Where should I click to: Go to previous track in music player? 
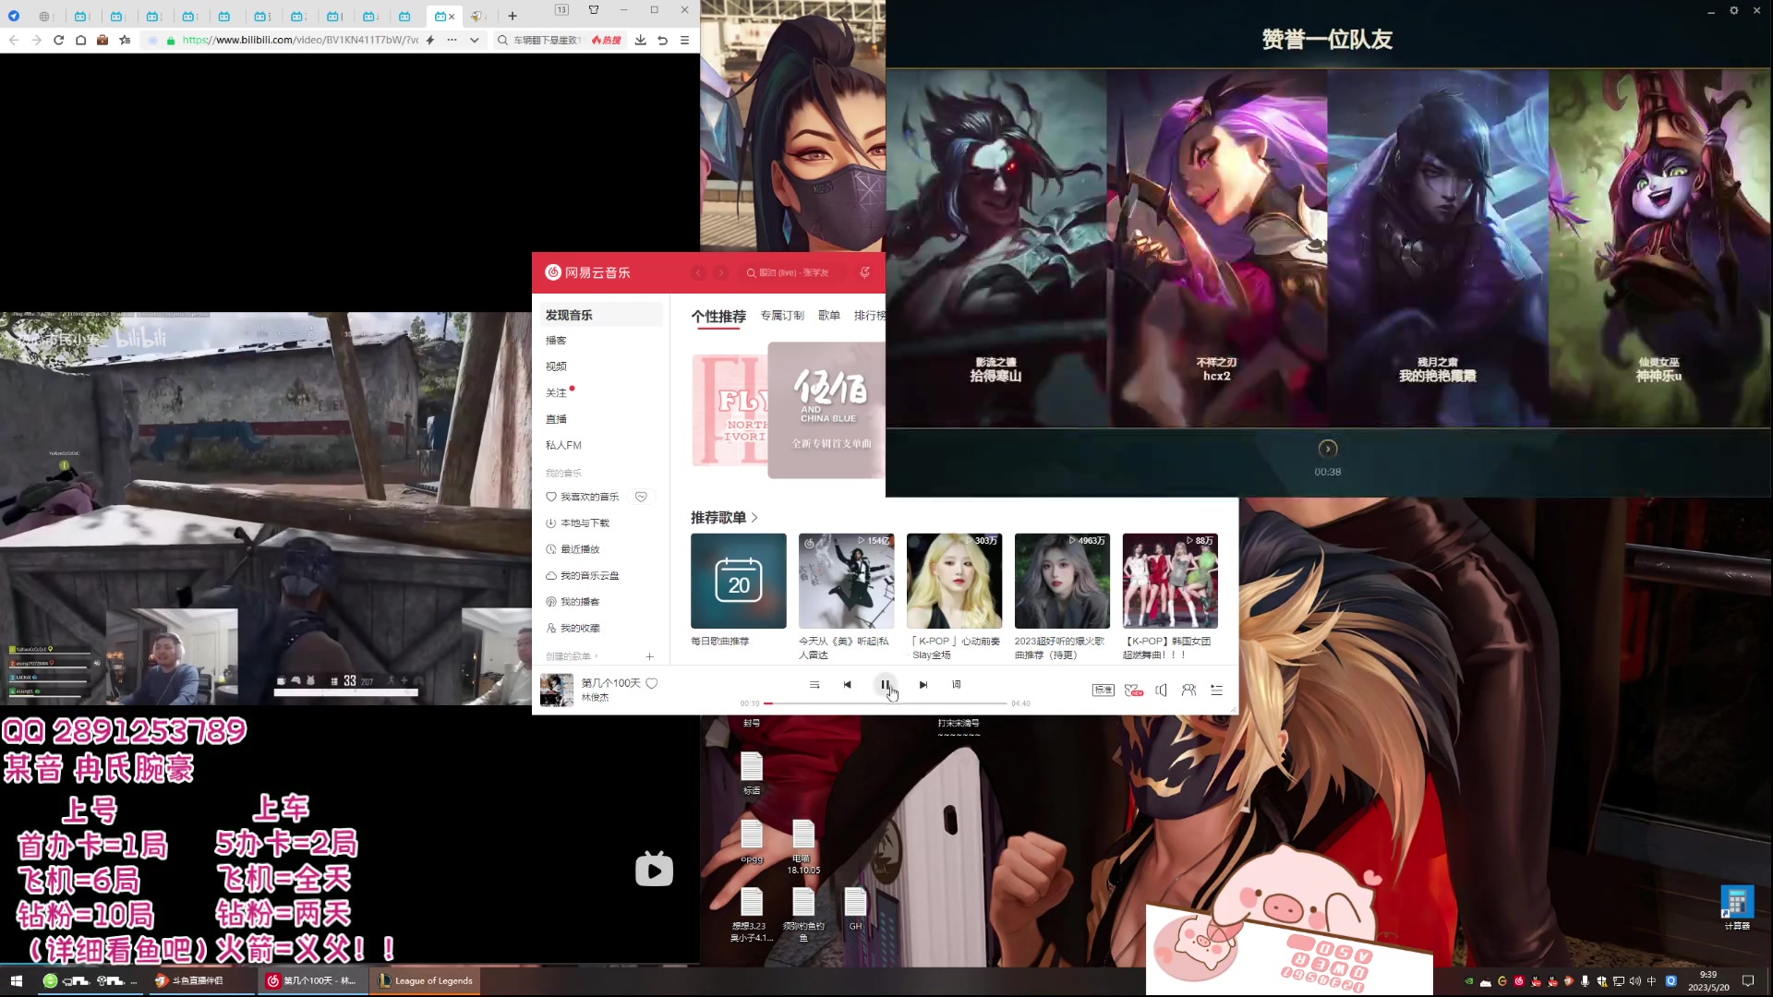click(847, 685)
